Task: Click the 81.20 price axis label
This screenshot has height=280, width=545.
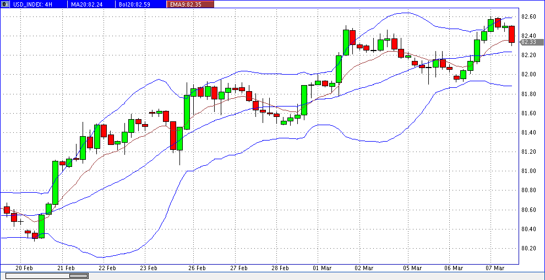Action: pos(528,152)
